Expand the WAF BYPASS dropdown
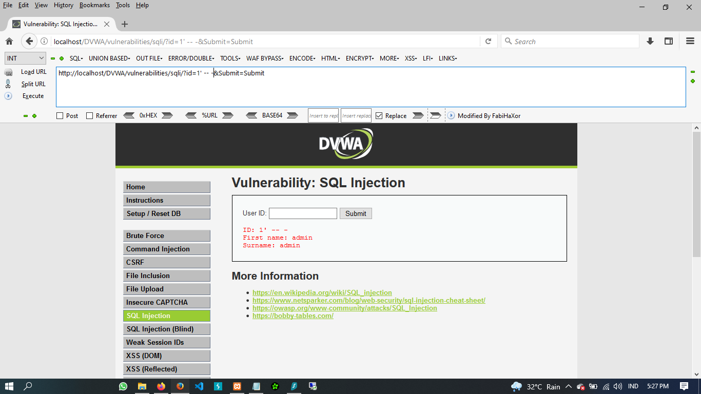Screen dimensions: 701x394 pyautogui.click(x=265, y=58)
